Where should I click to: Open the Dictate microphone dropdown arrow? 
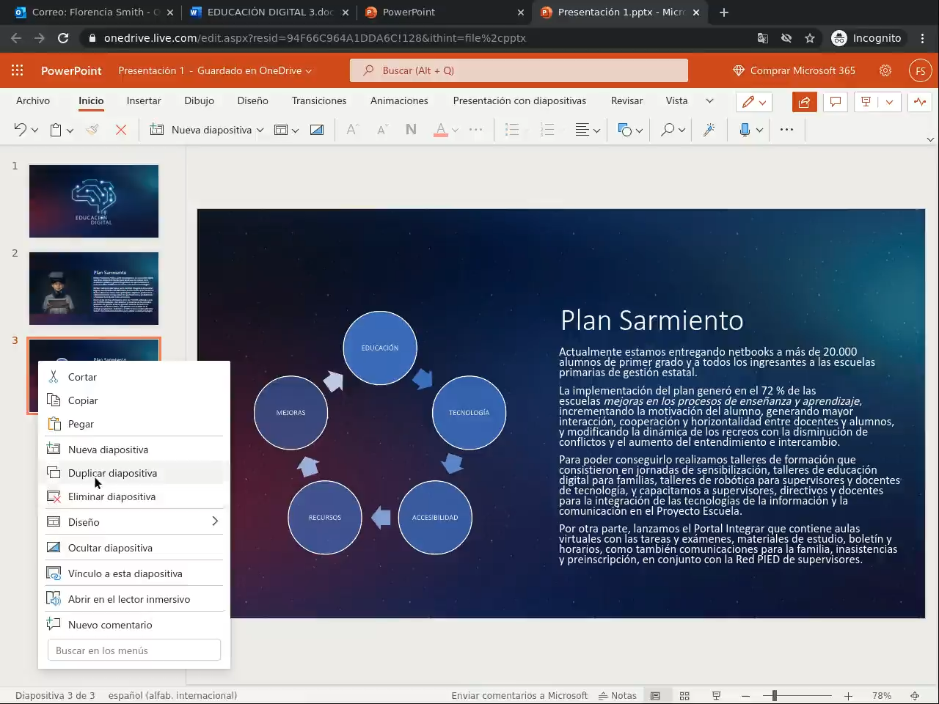point(759,131)
